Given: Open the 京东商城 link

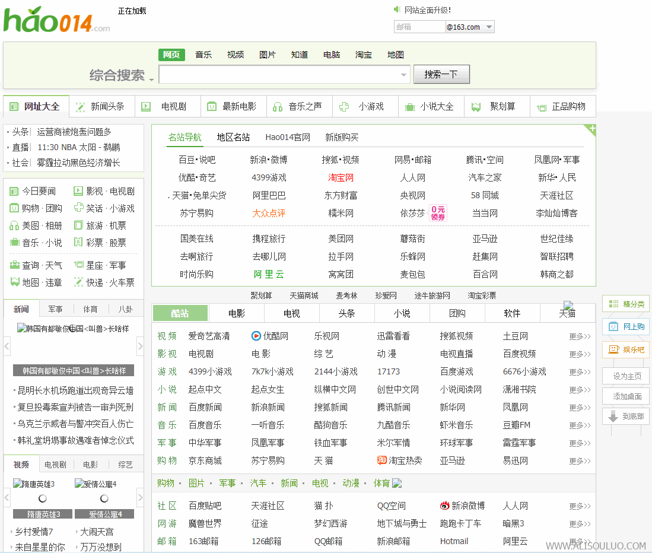Looking at the screenshot, I should (x=205, y=460).
